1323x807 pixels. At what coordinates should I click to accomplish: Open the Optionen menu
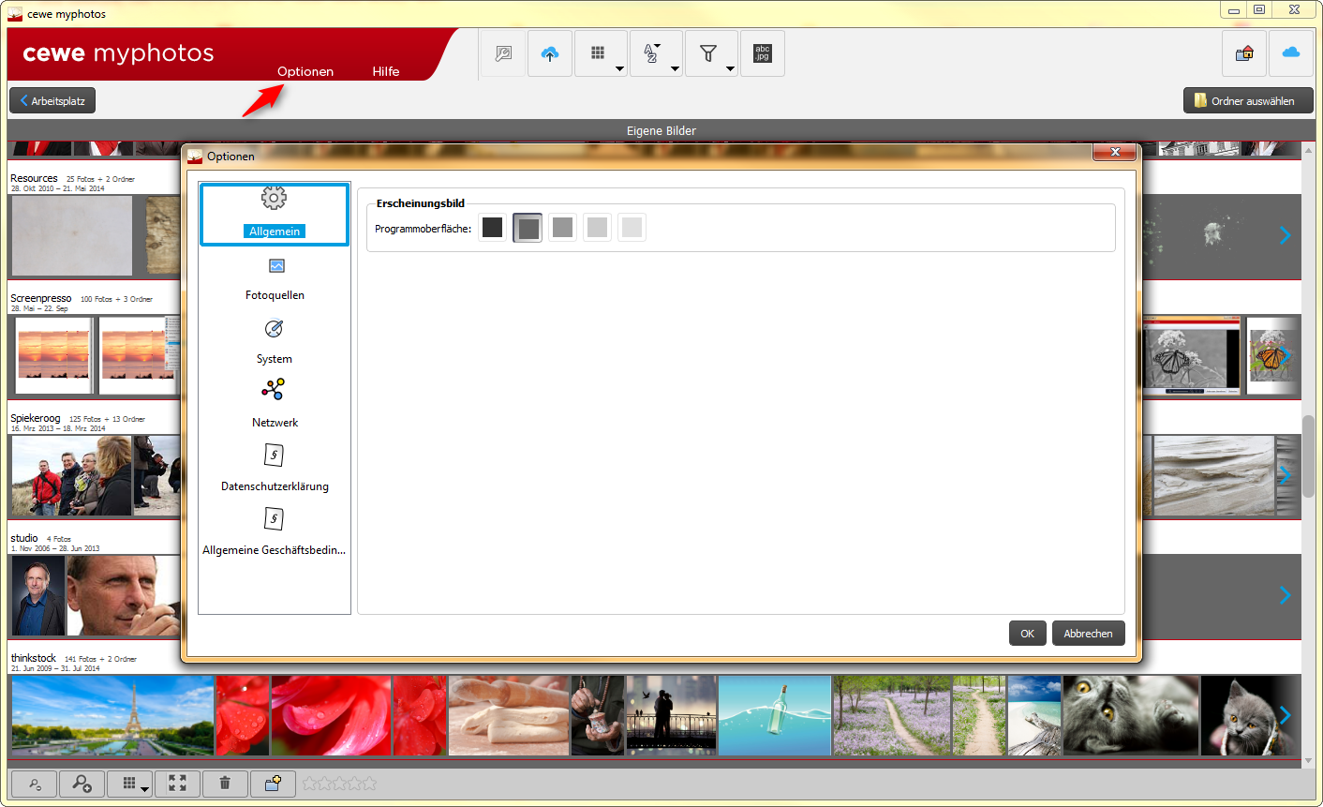305,71
